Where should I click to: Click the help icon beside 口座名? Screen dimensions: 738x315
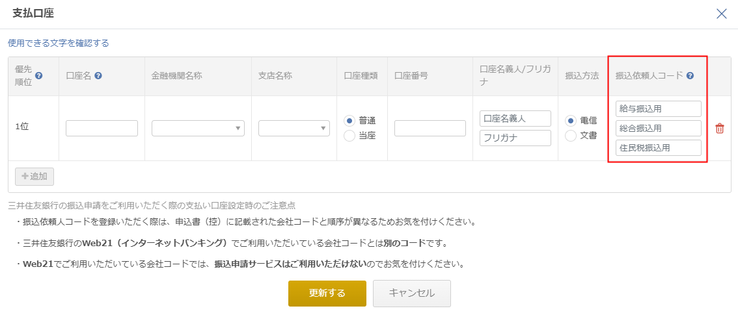(x=98, y=75)
